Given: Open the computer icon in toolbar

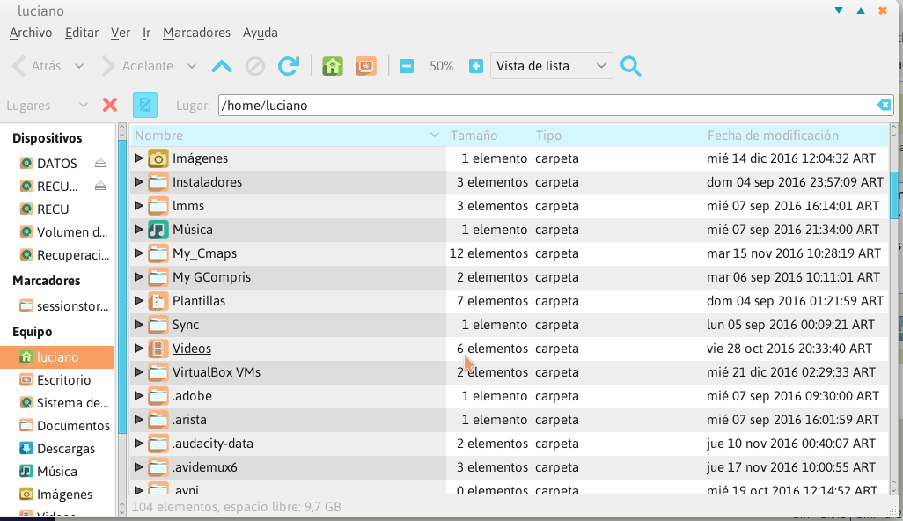Looking at the screenshot, I should (366, 66).
